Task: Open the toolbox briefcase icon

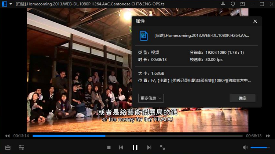Action: (8, 147)
